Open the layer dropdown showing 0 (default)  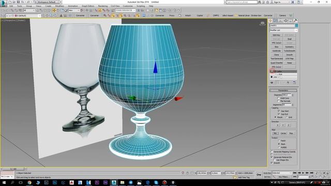click(23, 16)
